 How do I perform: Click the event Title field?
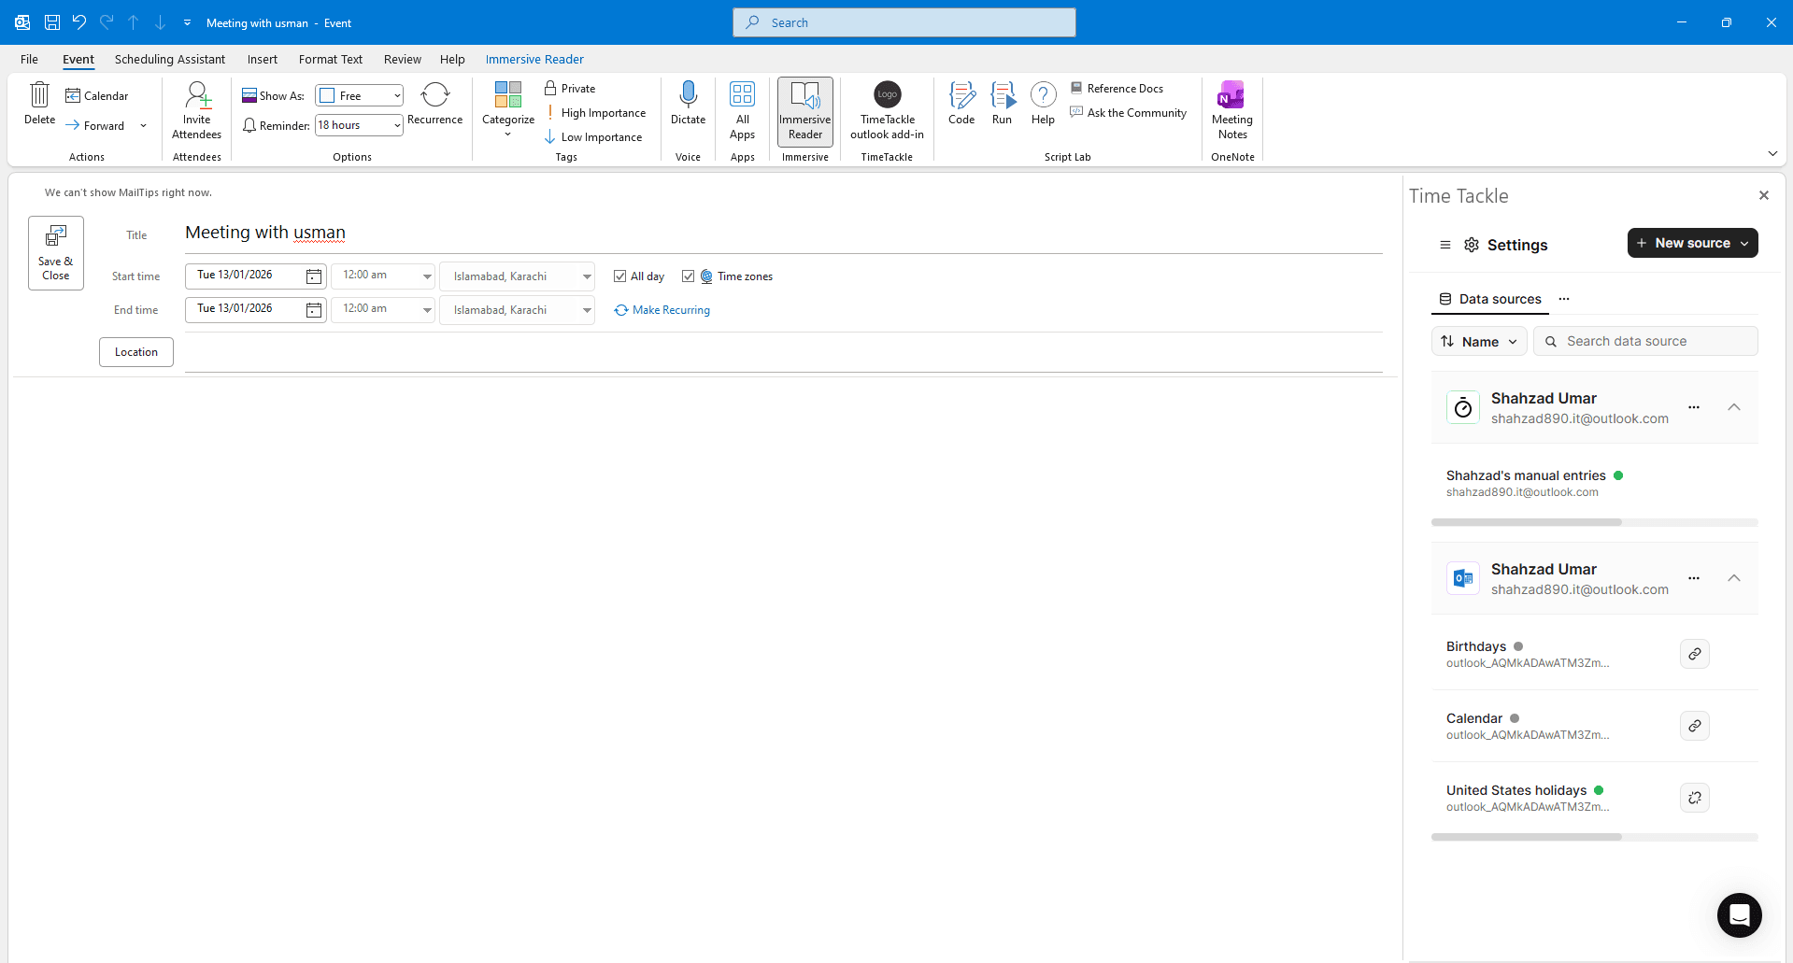[x=783, y=234]
